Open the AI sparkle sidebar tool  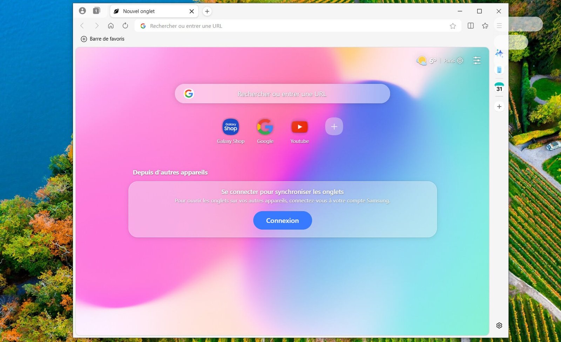pyautogui.click(x=499, y=53)
